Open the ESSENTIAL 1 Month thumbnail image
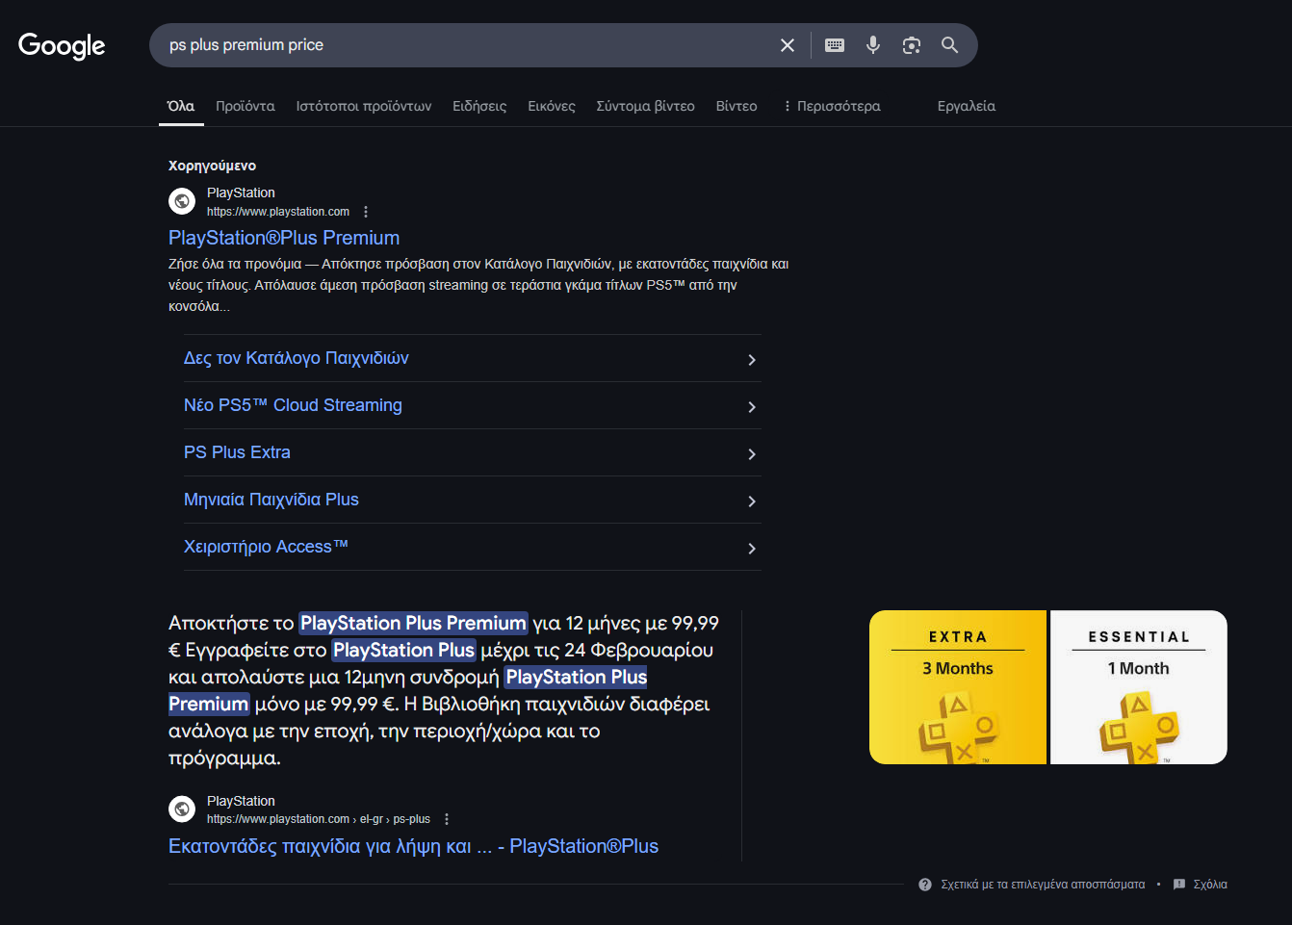Screen dimensions: 1292x925 tap(1139, 687)
